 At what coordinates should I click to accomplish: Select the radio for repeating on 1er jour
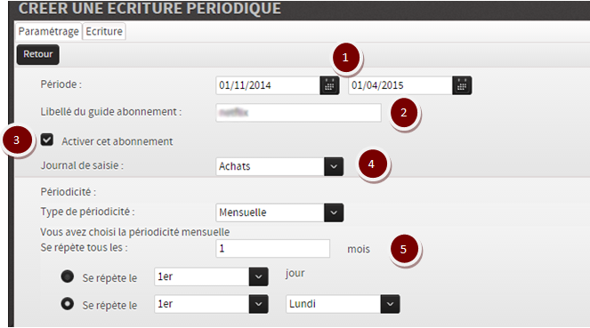pyautogui.click(x=68, y=276)
